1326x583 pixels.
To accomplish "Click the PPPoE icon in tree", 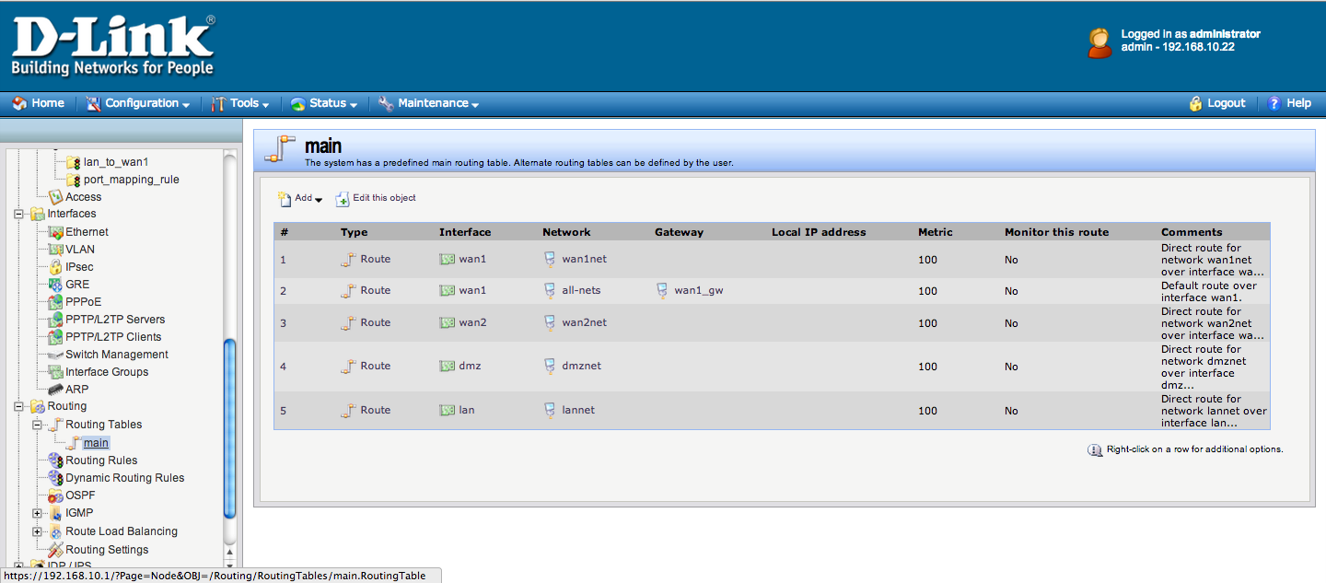I will coord(55,302).
